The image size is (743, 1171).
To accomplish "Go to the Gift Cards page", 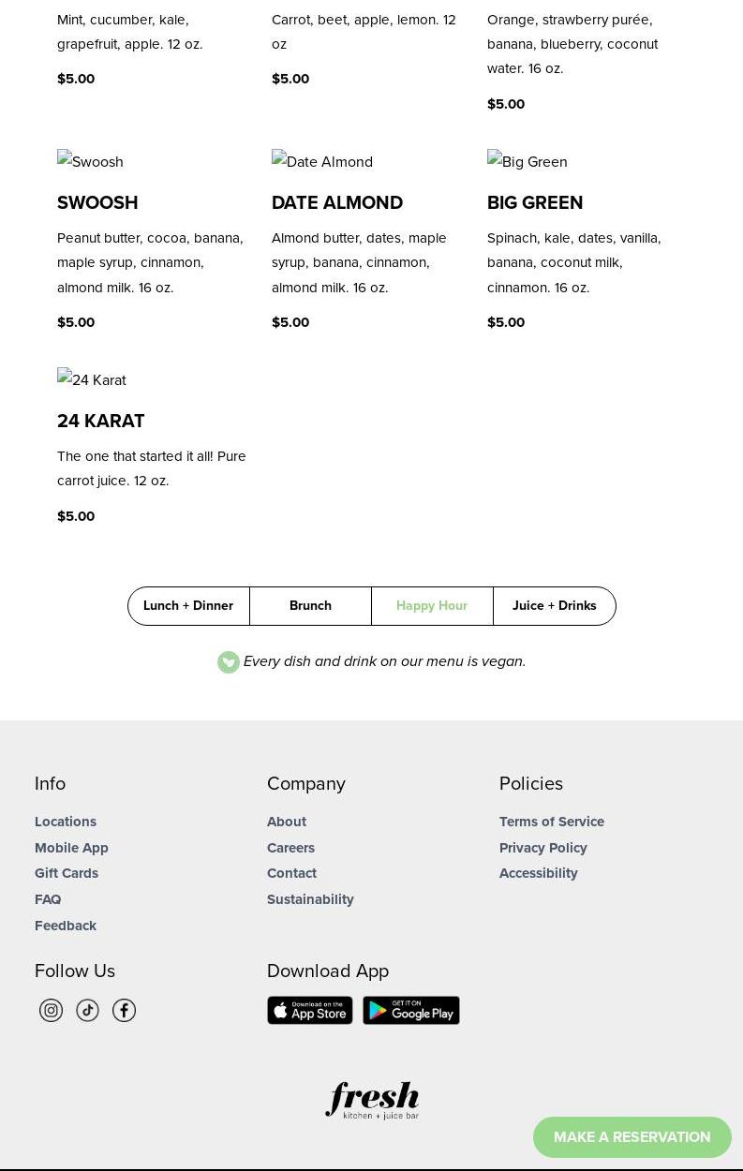I will click(67, 873).
